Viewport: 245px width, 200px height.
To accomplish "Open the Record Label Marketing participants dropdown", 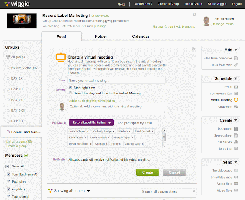I will click(91, 122).
